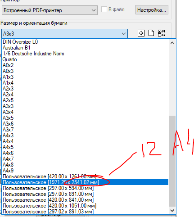194x217 pixels.
Task: Choose the A4x9 format
Action: (85, 171)
